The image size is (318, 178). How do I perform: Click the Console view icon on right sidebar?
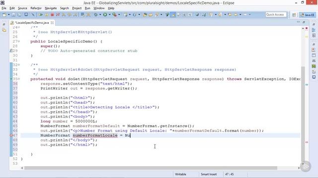tap(314, 77)
